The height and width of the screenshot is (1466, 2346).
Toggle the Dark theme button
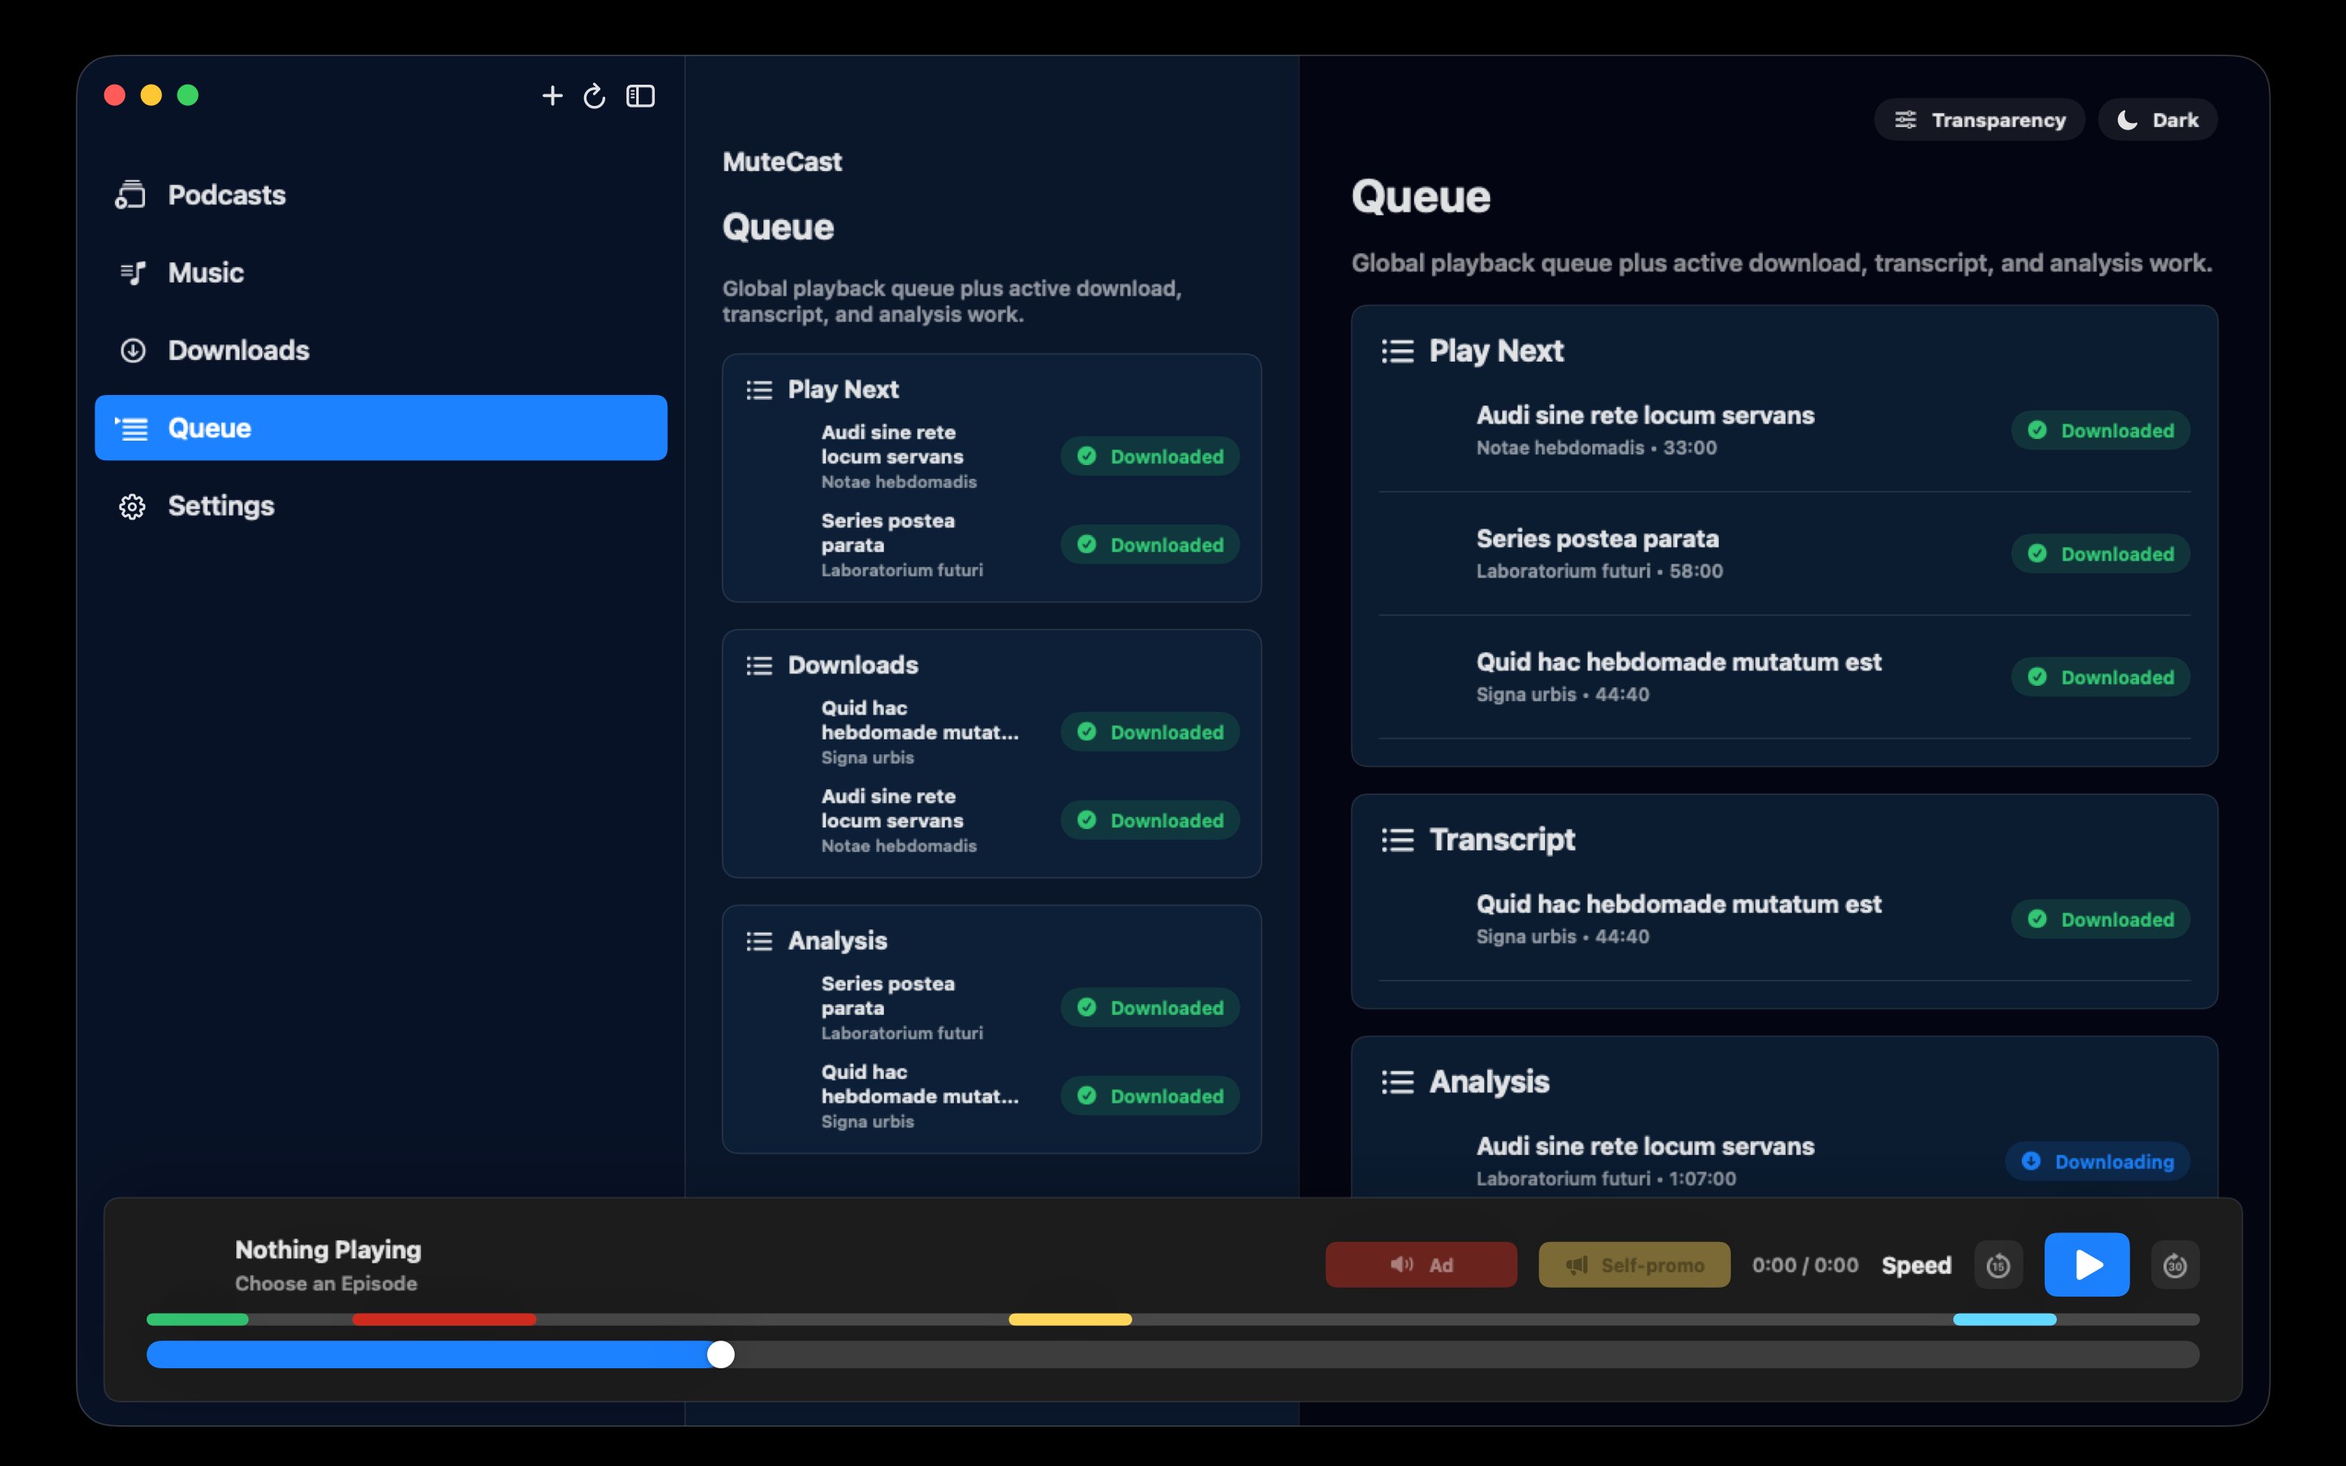pyautogui.click(x=2157, y=119)
